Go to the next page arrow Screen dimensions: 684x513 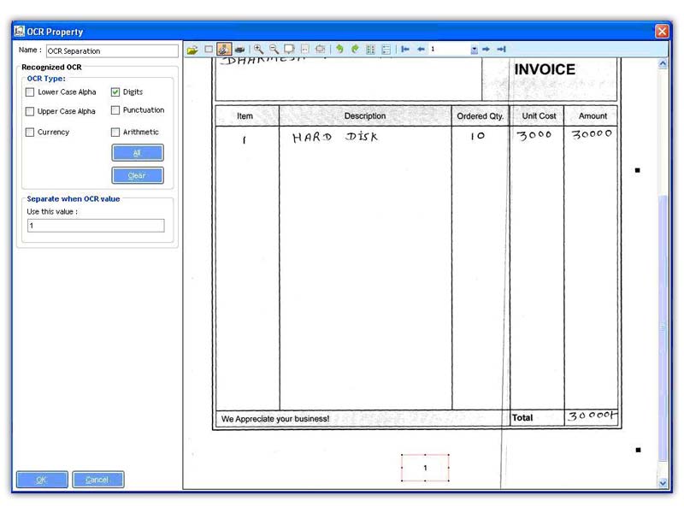coord(486,50)
